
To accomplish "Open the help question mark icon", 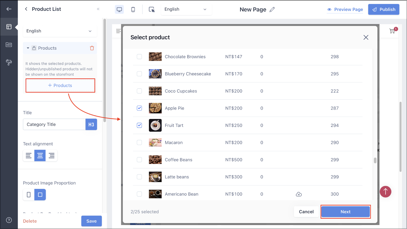I will coord(9,220).
